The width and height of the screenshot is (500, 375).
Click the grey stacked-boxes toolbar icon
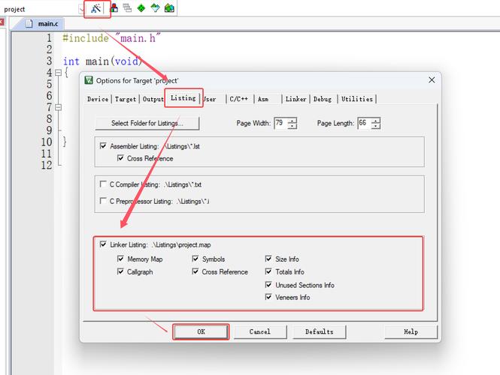[127, 8]
